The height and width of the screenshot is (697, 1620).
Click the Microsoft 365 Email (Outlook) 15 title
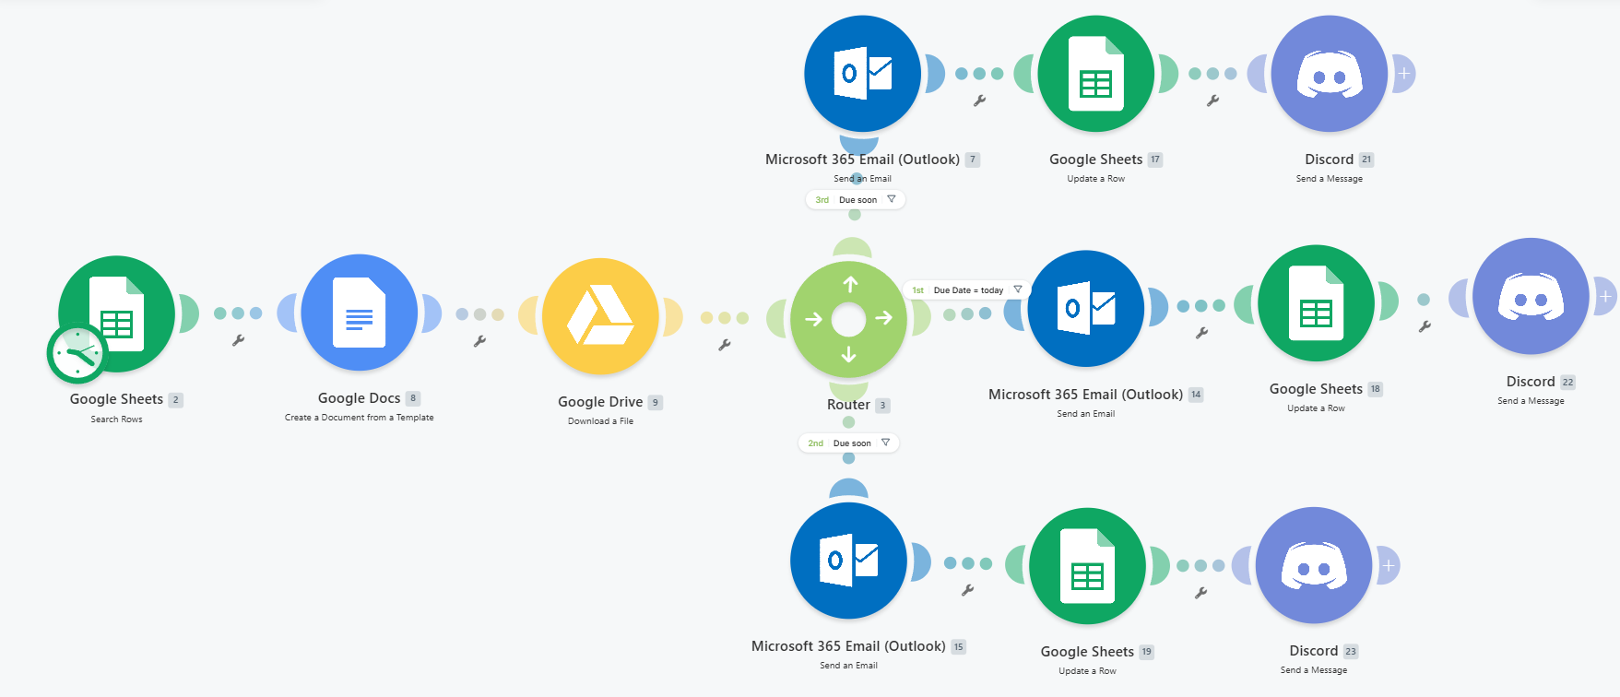click(x=848, y=646)
